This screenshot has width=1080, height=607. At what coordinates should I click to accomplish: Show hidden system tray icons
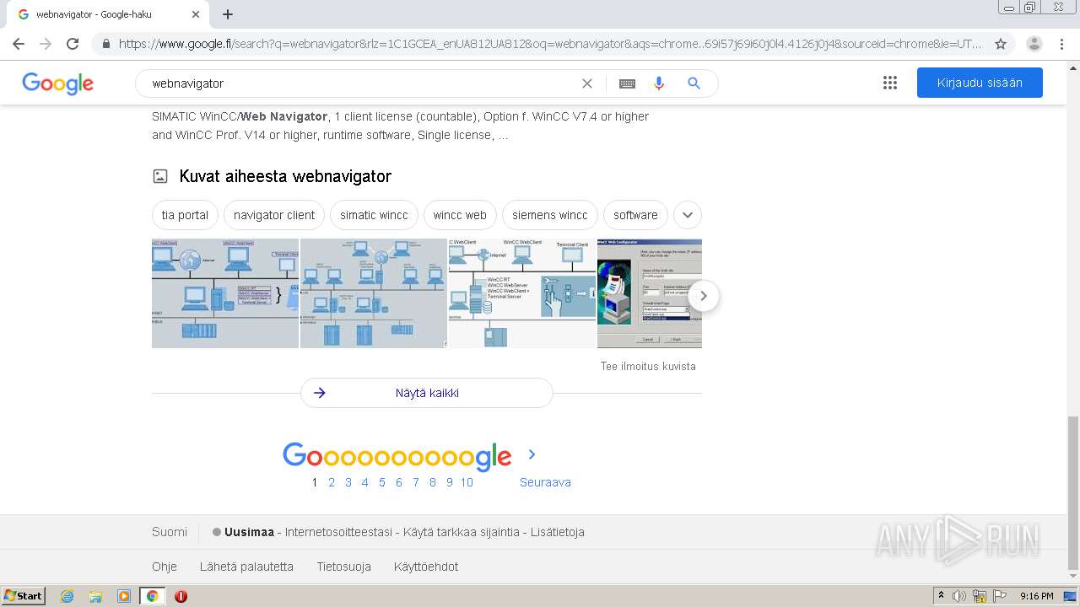click(941, 596)
